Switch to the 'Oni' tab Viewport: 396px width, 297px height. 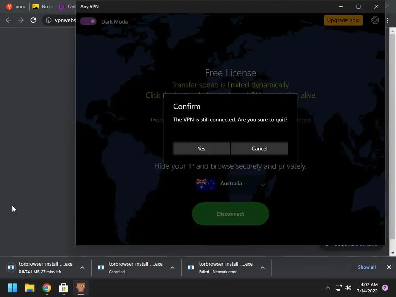click(x=67, y=7)
